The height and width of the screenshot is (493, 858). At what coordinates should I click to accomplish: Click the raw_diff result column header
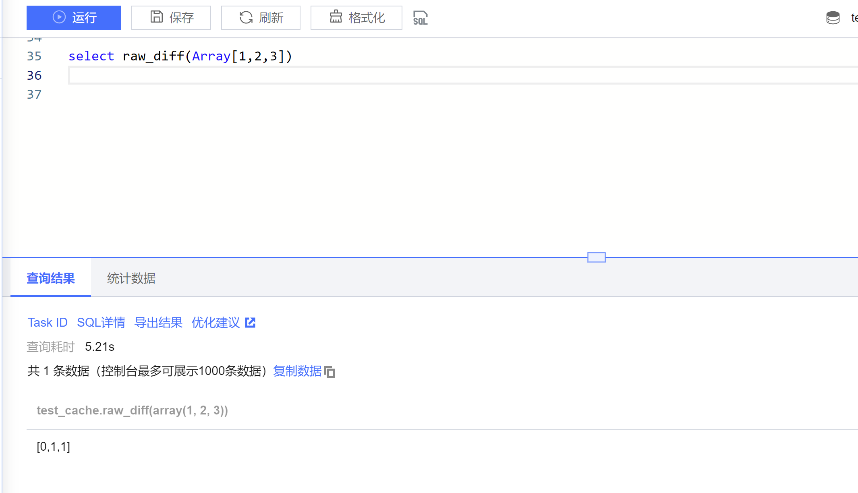click(132, 410)
